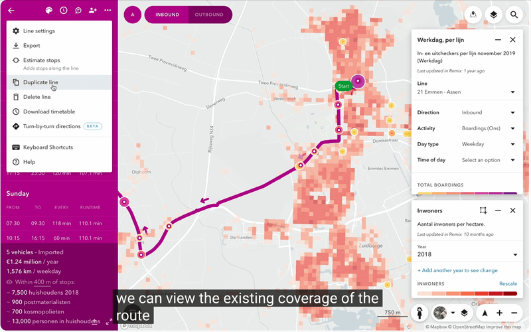
Task: Open the color palette icon in the header
Action: [48, 11]
